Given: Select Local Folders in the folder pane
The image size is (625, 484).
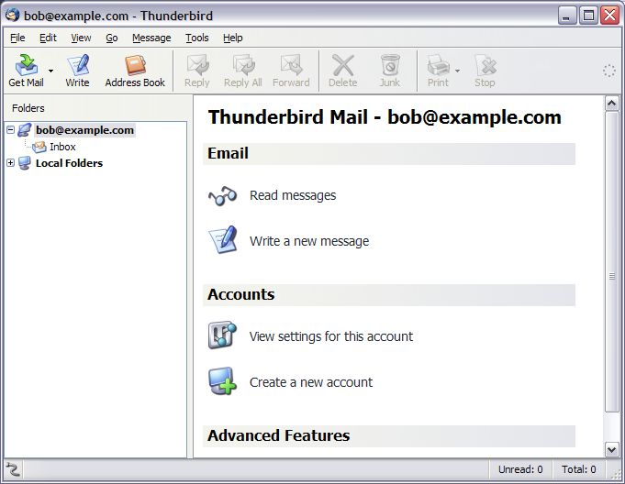Looking at the screenshot, I should [70, 163].
